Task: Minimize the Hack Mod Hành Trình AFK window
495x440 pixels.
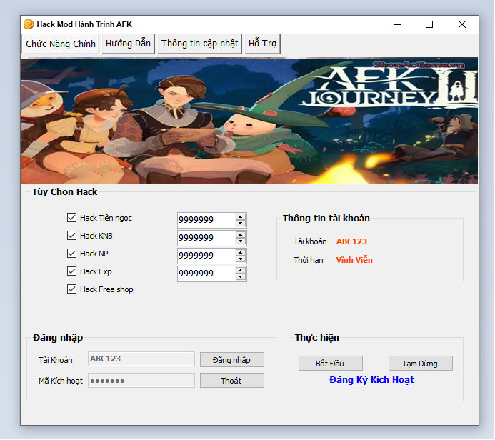Action: click(397, 24)
